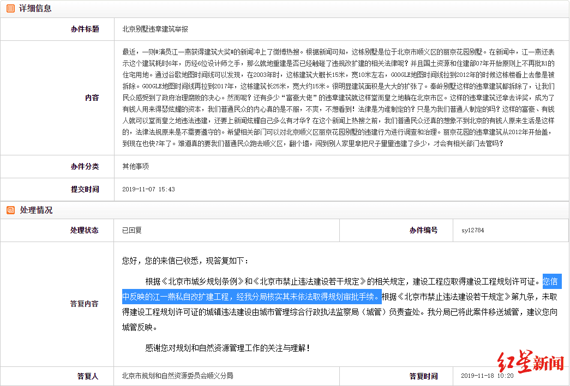570x386 pixels.
Task: Click the 答复内容 label
Action: pyautogui.click(x=85, y=304)
